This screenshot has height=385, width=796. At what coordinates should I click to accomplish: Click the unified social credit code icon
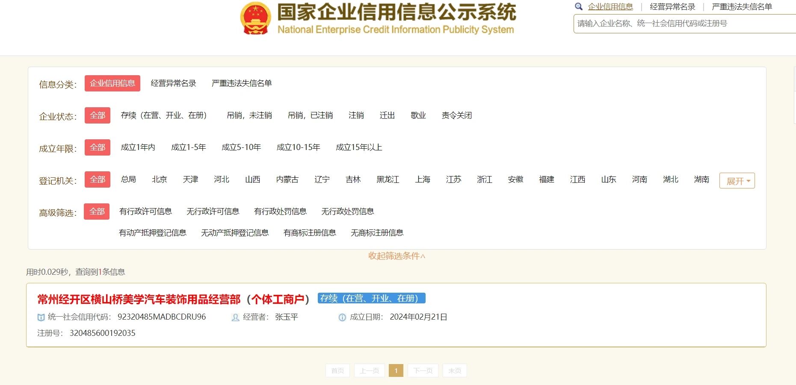41,317
